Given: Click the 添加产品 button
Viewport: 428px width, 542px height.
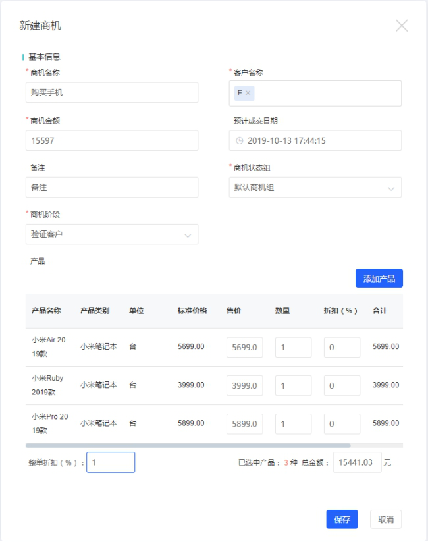Looking at the screenshot, I should tap(379, 279).
